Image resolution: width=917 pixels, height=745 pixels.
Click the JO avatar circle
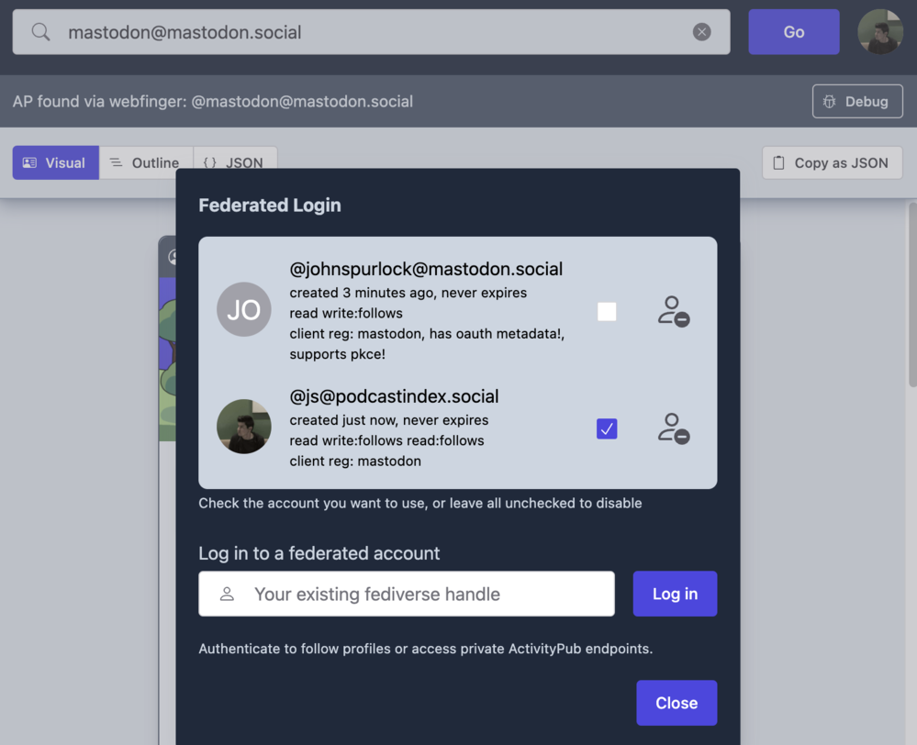pyautogui.click(x=243, y=310)
